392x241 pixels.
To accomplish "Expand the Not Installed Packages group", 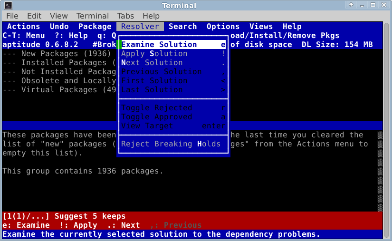I will (59, 71).
